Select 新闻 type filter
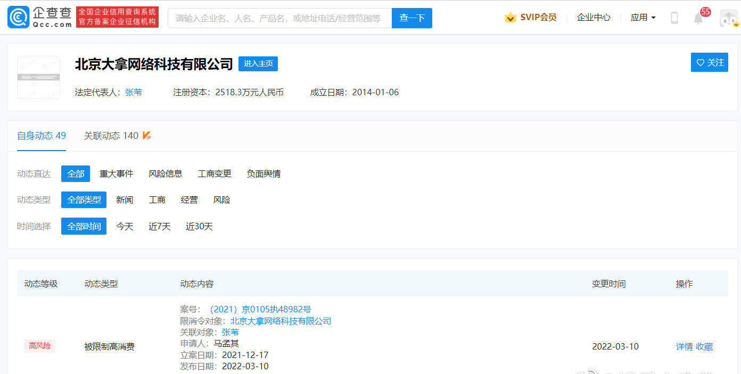The image size is (741, 374). click(125, 200)
